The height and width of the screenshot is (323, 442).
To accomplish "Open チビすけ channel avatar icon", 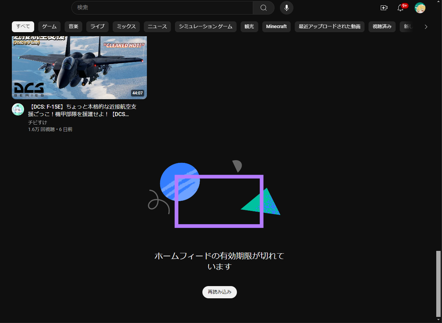I will [x=18, y=109].
